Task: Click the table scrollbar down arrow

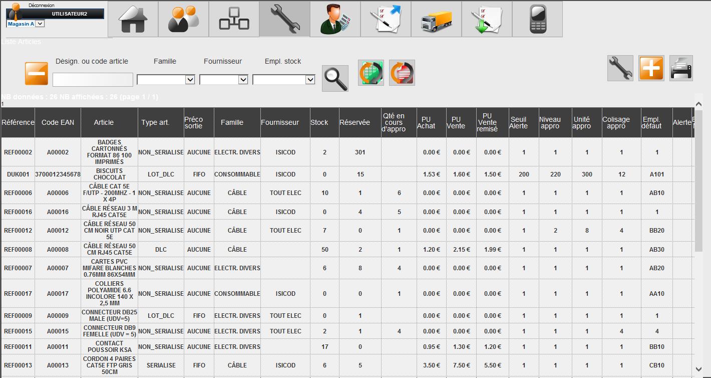Action: pos(699,369)
